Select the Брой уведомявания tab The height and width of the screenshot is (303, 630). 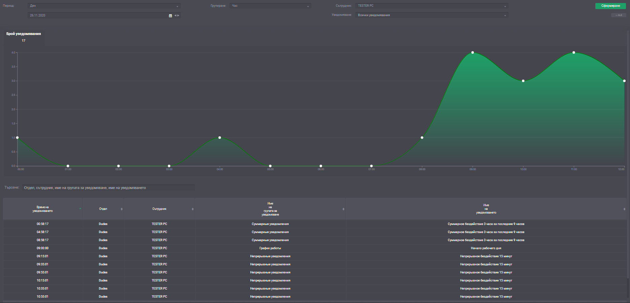point(24,37)
